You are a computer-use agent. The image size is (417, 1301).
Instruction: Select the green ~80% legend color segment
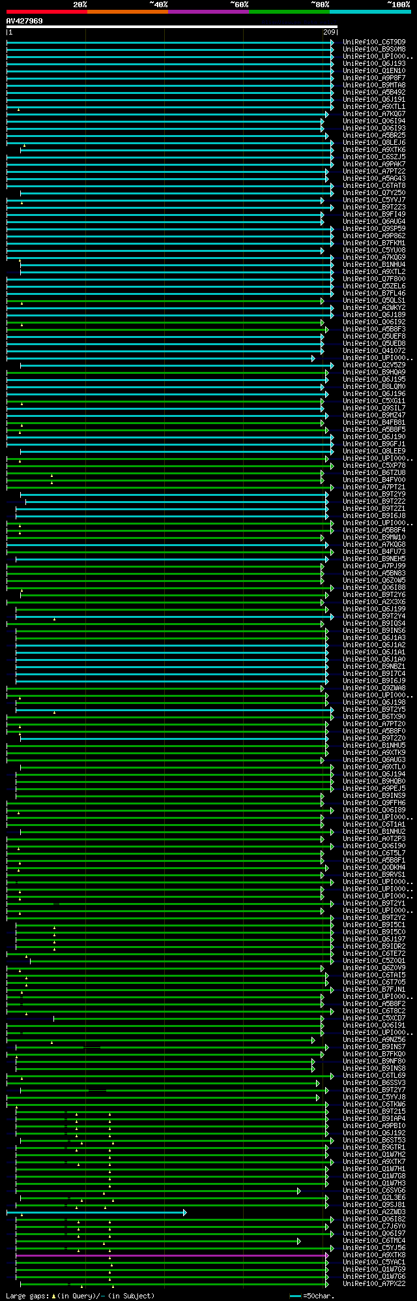coord(289,12)
